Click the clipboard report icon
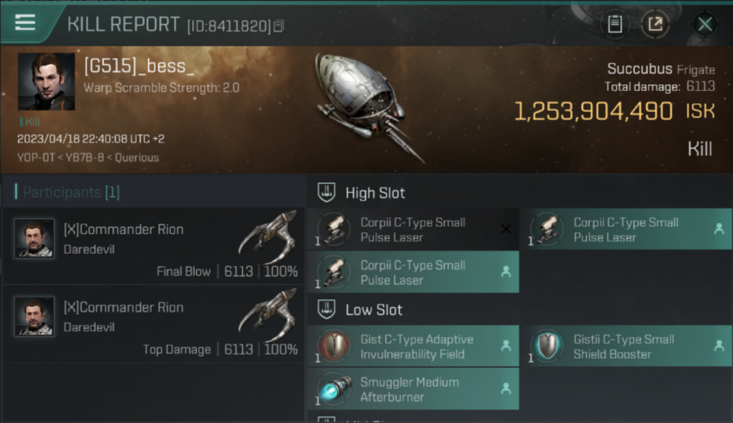The height and width of the screenshot is (423, 733). 615,24
